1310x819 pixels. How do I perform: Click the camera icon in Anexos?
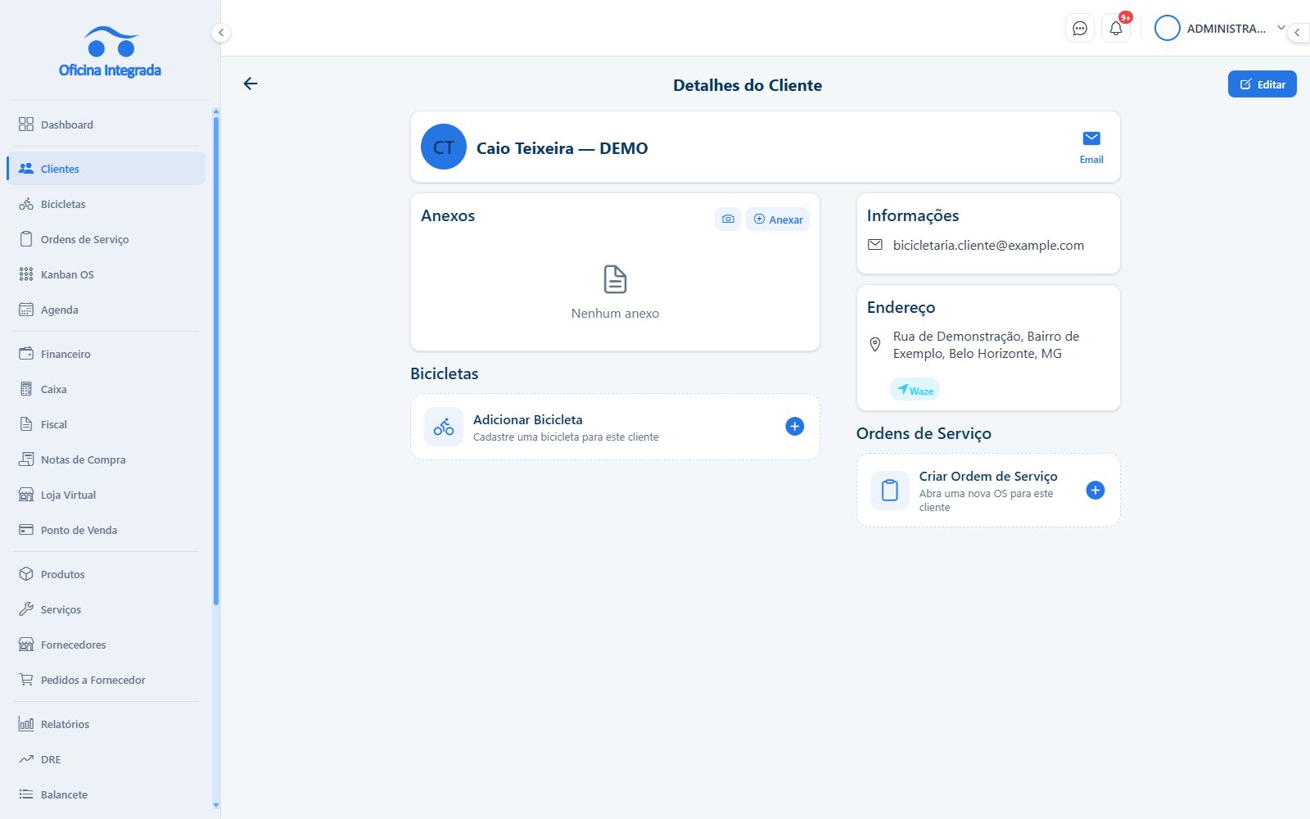pyautogui.click(x=728, y=219)
